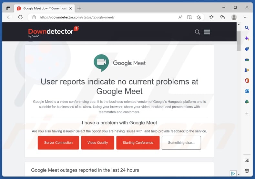Click the 'Google Meet' brand text beside the logo
This screenshot has height=179, width=255.
129,63
